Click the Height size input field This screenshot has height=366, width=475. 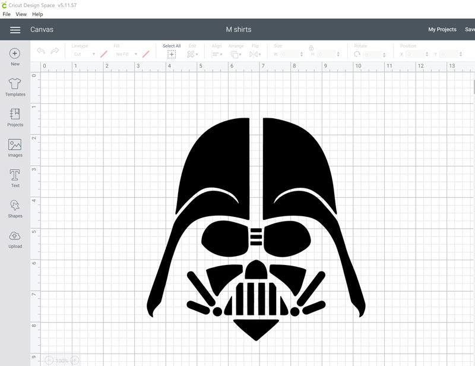pos(326,54)
